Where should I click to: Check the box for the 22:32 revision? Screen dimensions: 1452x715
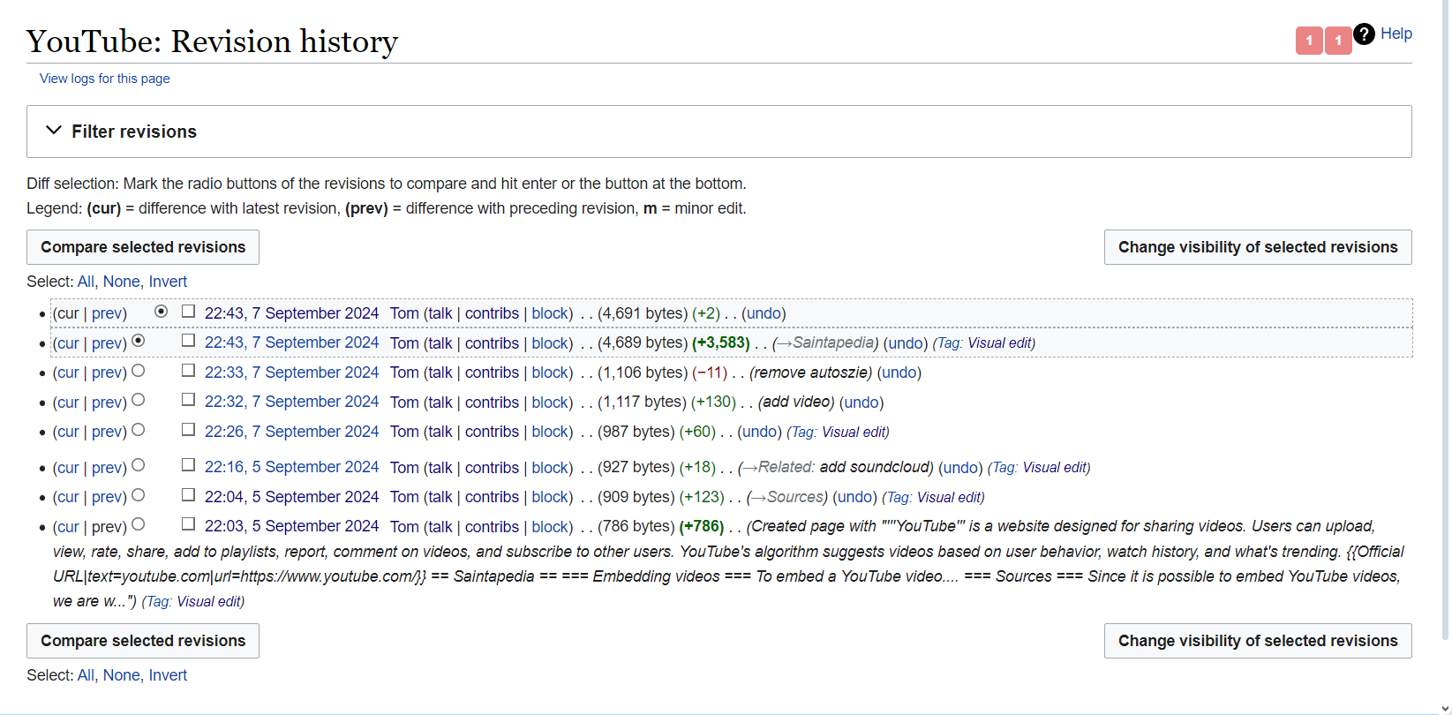pyautogui.click(x=188, y=399)
